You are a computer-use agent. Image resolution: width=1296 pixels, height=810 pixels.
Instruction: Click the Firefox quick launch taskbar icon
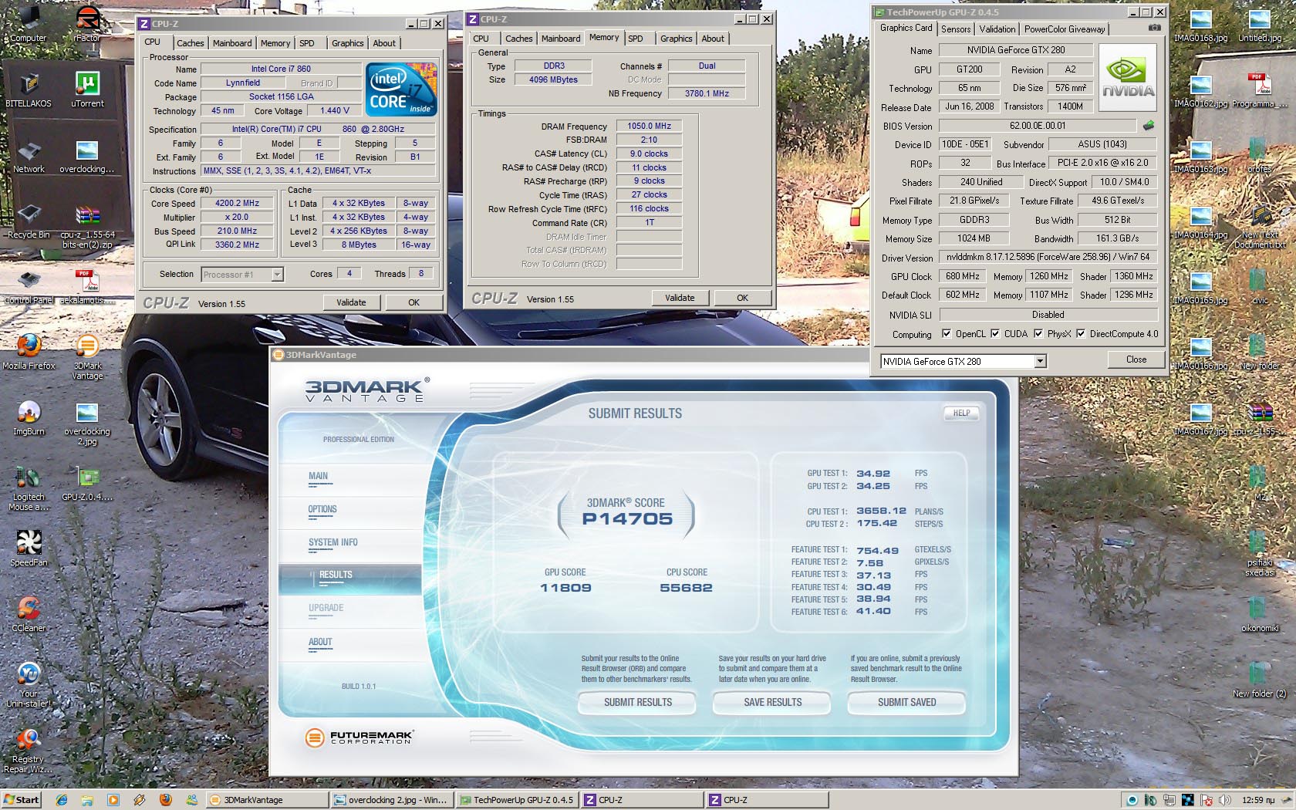(165, 800)
